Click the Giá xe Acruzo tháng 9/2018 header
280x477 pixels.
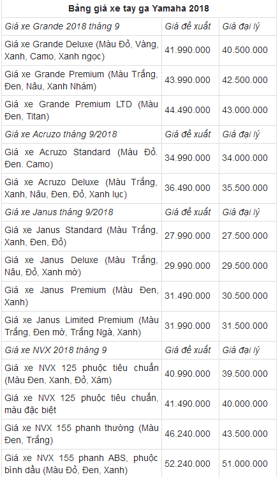pos(61,134)
